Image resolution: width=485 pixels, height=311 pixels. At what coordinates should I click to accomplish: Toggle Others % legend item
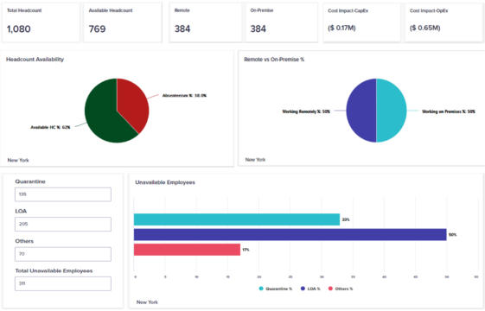pyautogui.click(x=341, y=289)
